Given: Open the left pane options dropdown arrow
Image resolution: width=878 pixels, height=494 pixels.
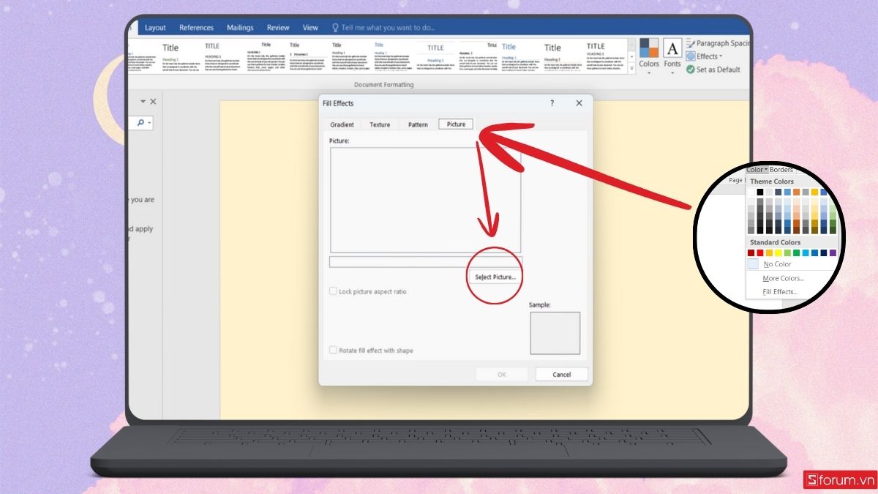Looking at the screenshot, I should 143,102.
